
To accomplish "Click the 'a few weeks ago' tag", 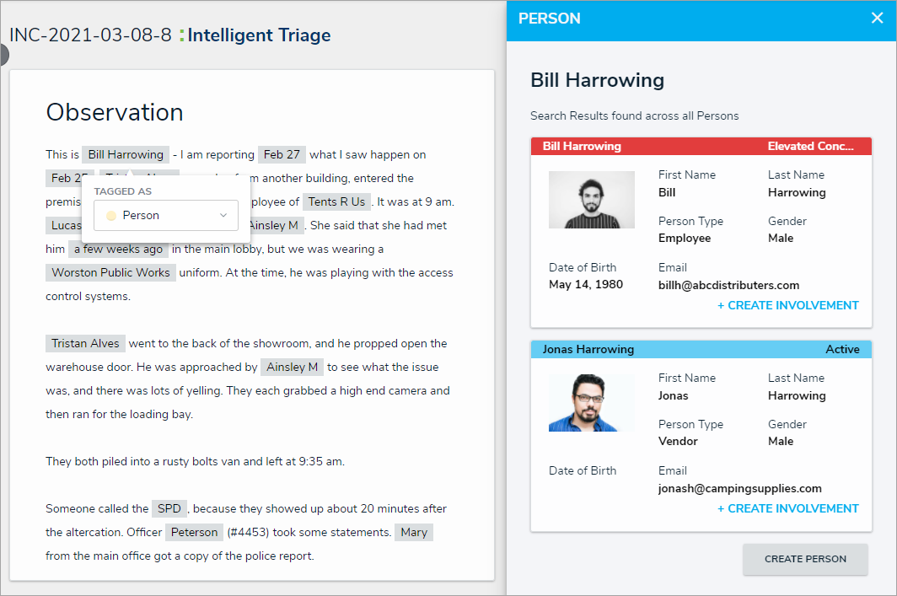I will [x=118, y=250].
